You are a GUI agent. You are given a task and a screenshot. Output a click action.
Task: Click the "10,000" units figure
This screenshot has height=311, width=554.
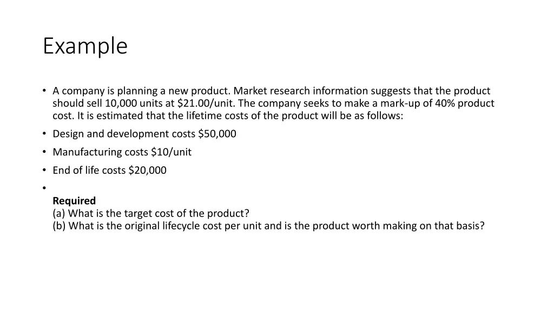tap(121, 104)
